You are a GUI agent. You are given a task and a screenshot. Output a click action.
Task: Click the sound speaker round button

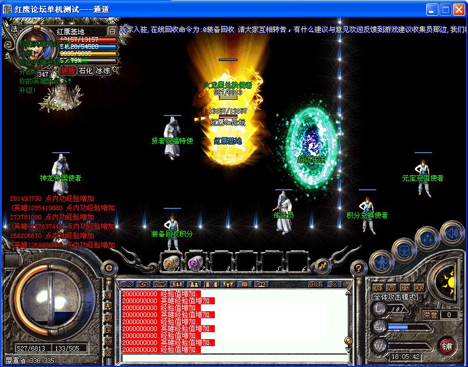click(x=452, y=235)
